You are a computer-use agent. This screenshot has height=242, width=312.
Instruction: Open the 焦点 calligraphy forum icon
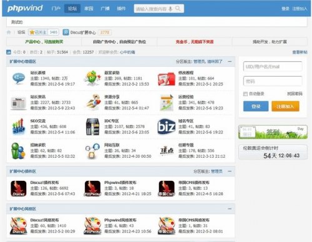(x=167, y=151)
